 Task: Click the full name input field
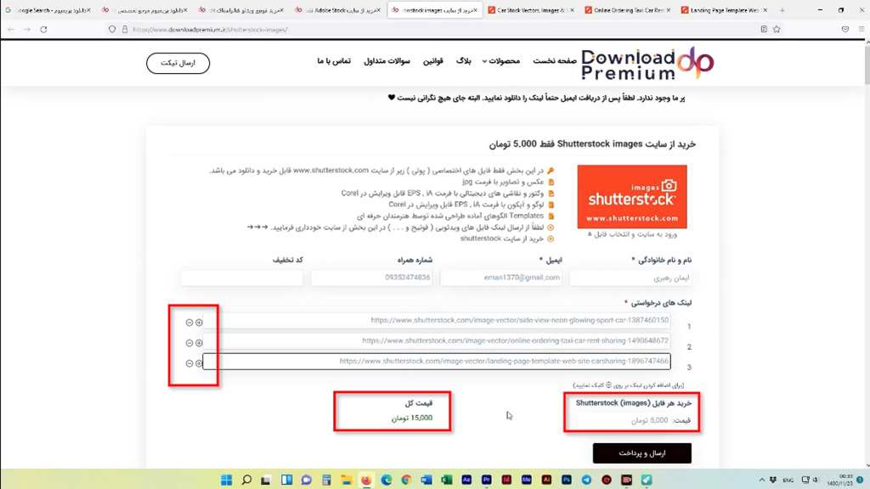630,278
